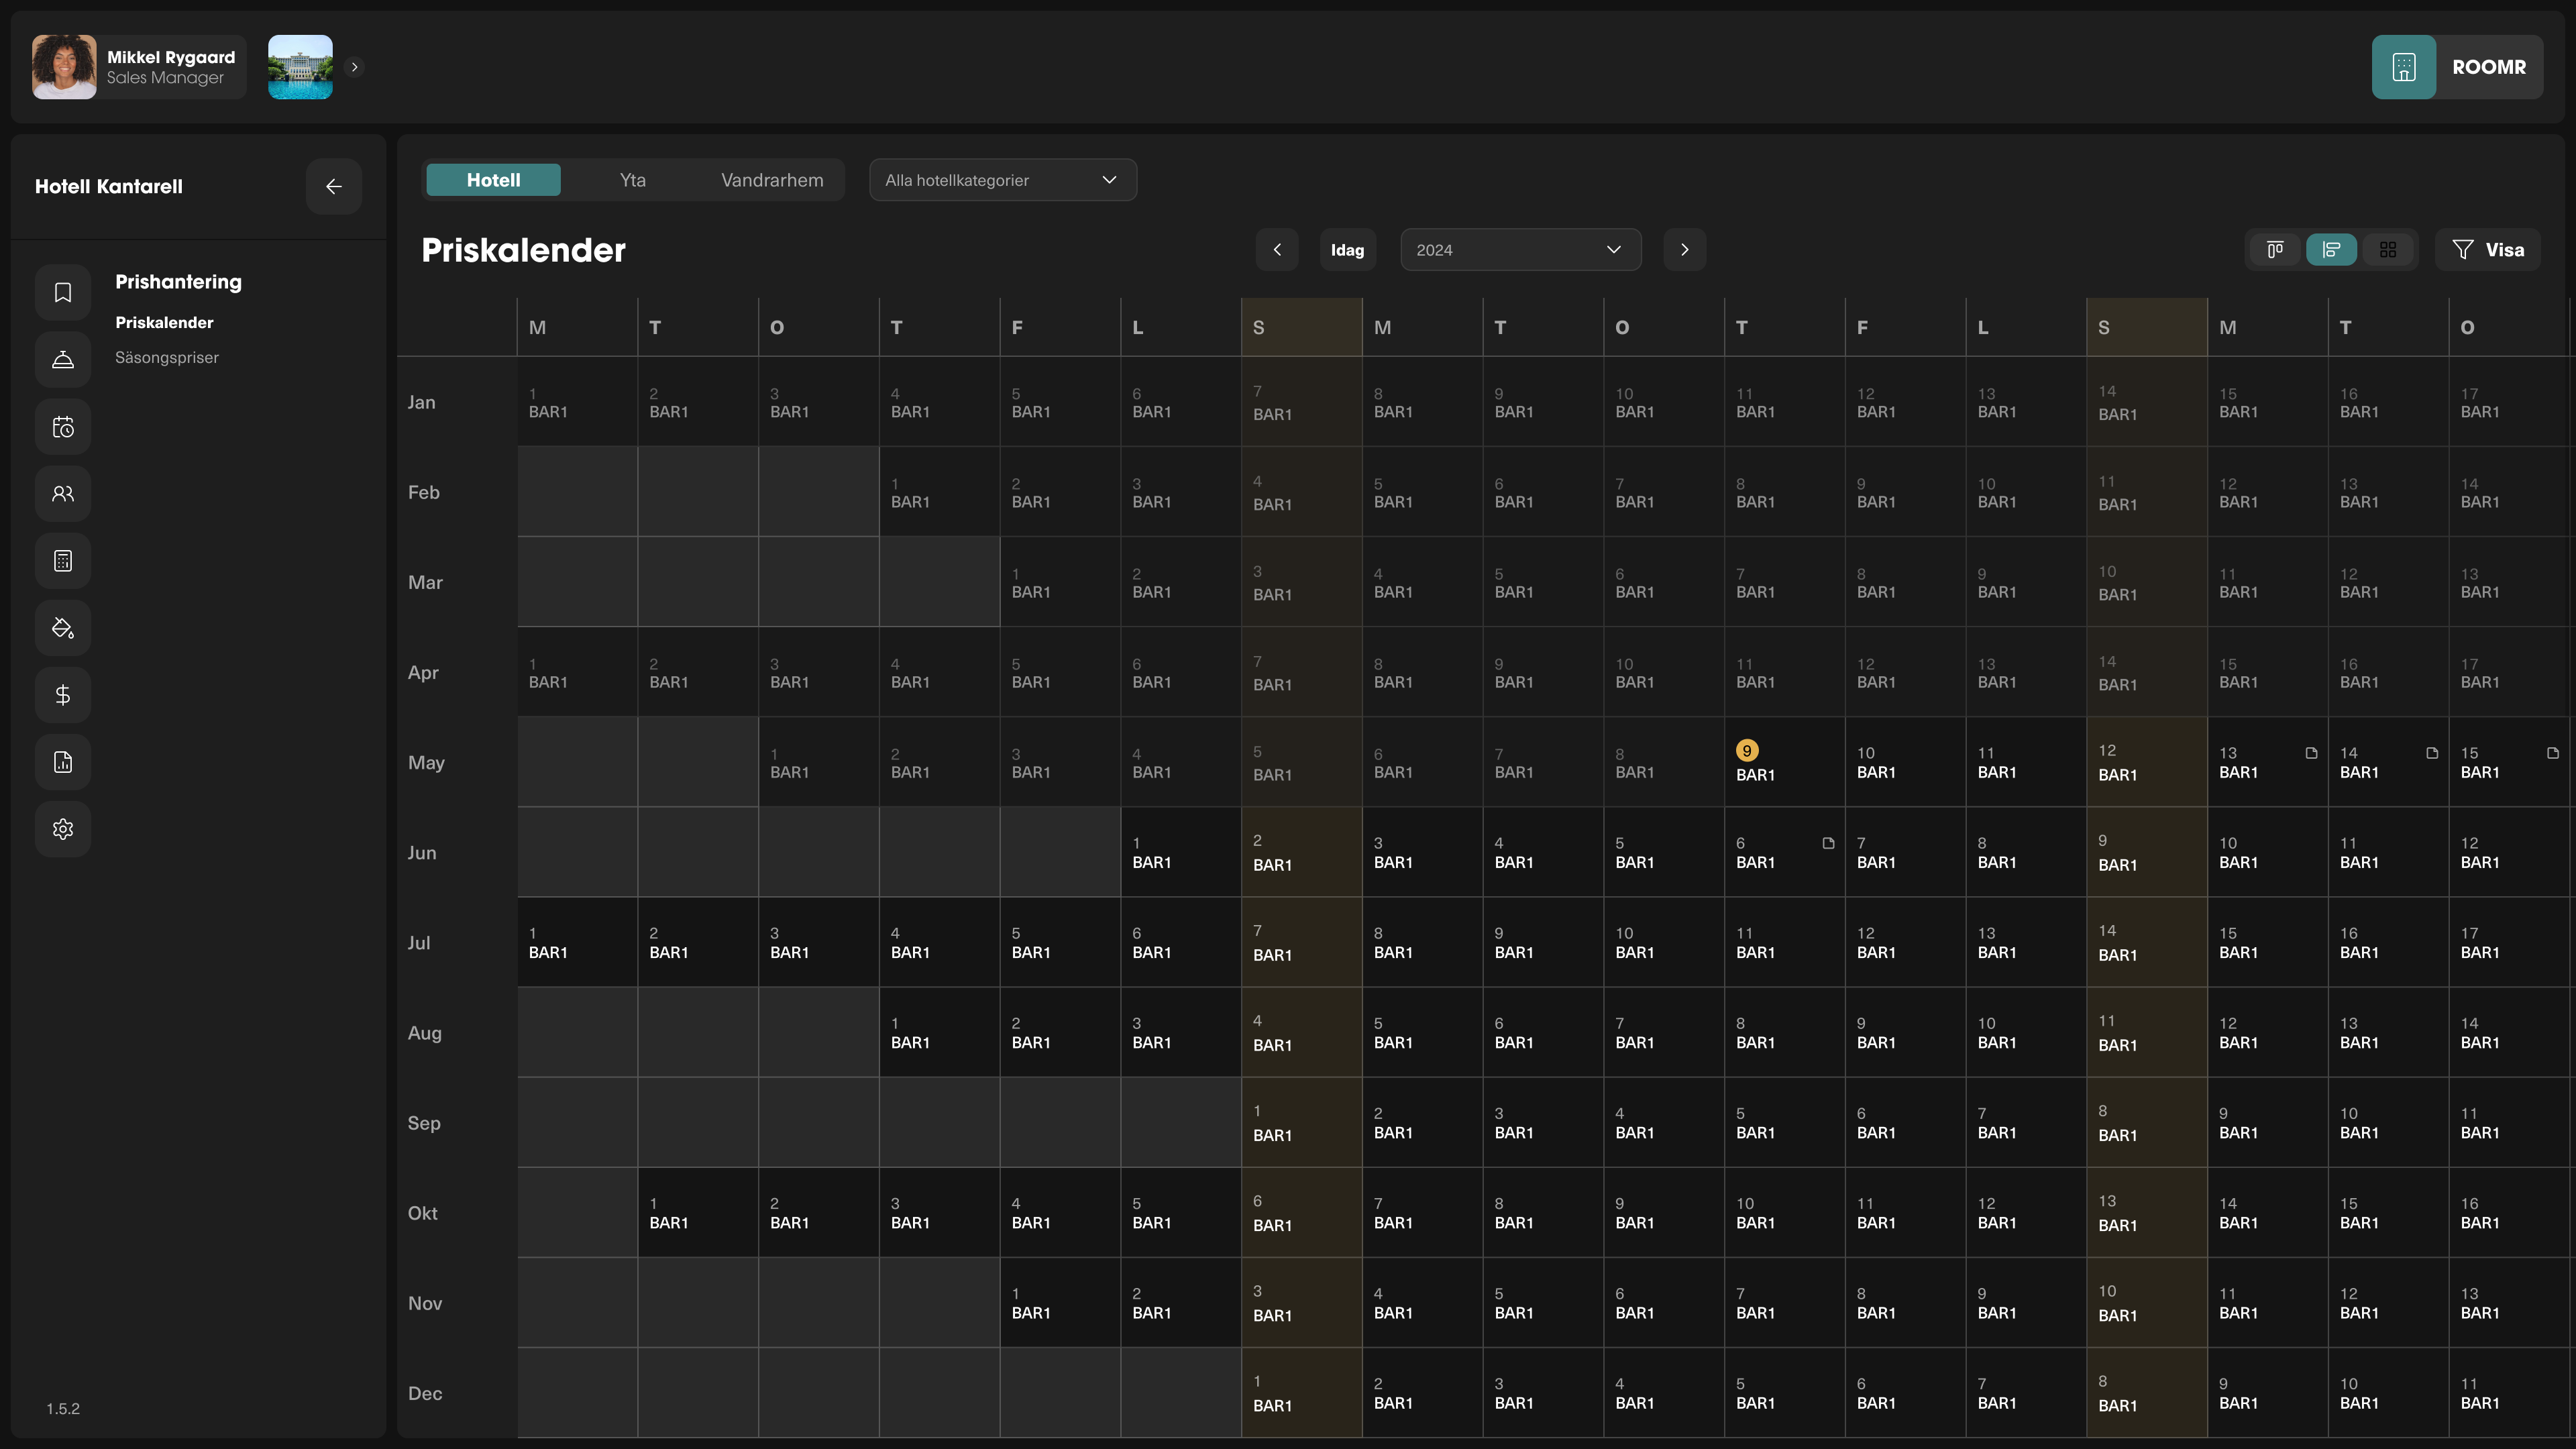This screenshot has width=2576, height=1449.
Task: Toggle the horizontal list view mode
Action: pyautogui.click(x=2331, y=249)
